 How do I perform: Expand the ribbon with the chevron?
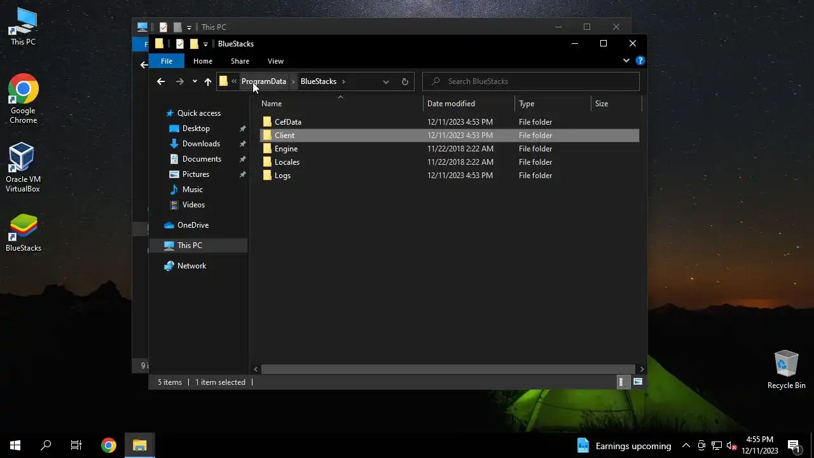click(626, 61)
